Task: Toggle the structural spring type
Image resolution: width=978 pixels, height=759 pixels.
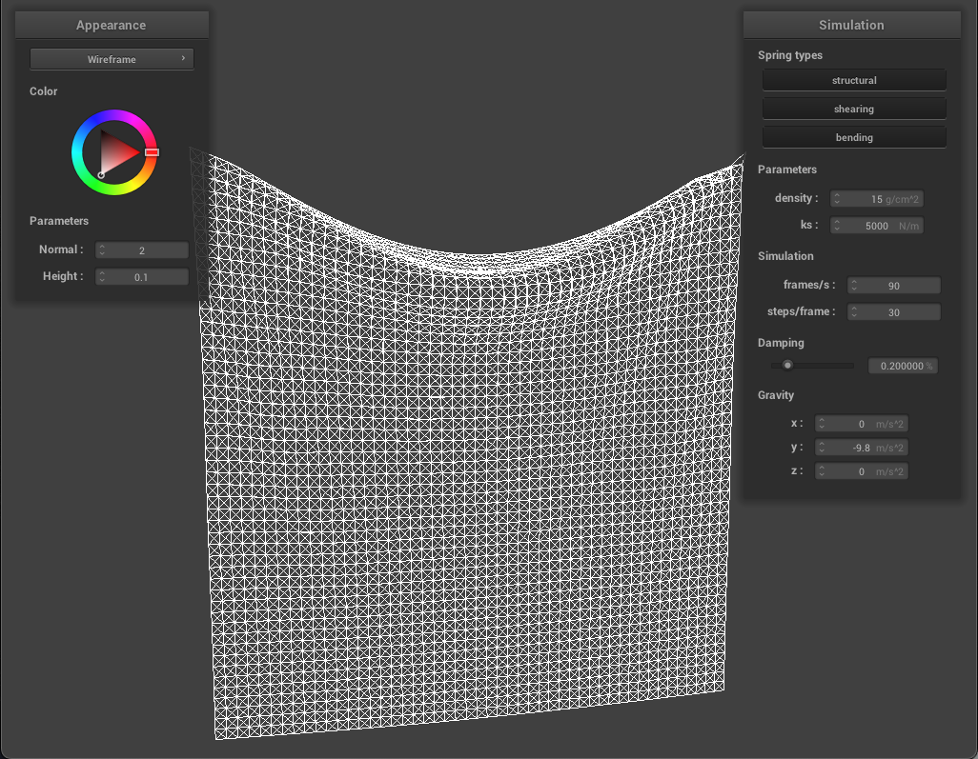Action: coord(854,80)
